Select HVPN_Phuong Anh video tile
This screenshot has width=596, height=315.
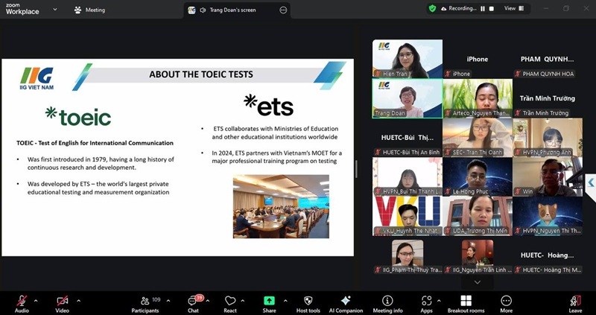548,137
